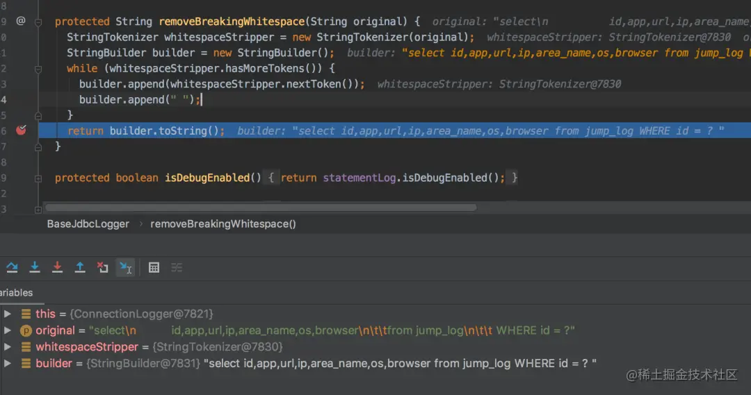
Task: Expand the whitespaceStripper variable node
Action: click(x=8, y=346)
